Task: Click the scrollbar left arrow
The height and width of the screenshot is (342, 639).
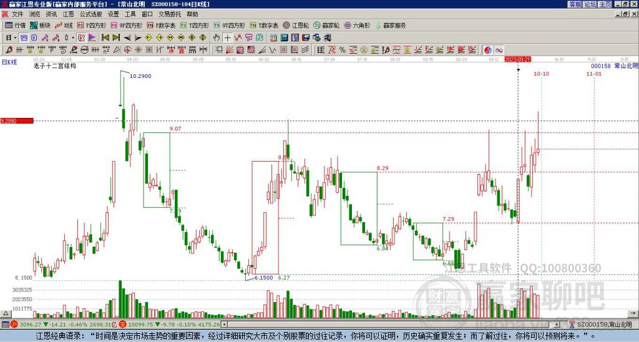Action: (x=224, y=325)
